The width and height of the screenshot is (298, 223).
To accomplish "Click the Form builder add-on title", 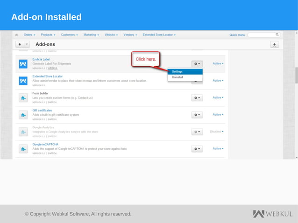I will coord(40,93).
